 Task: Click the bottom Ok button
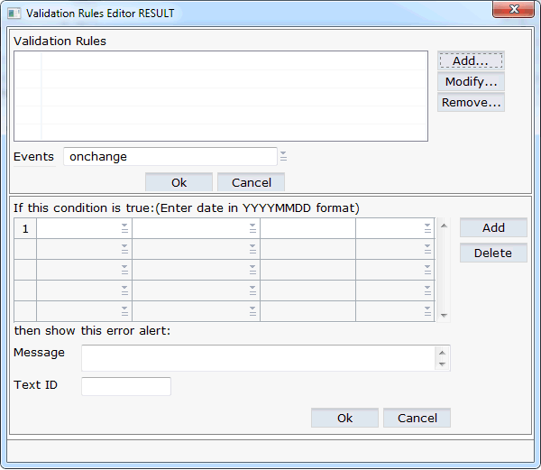pos(344,418)
